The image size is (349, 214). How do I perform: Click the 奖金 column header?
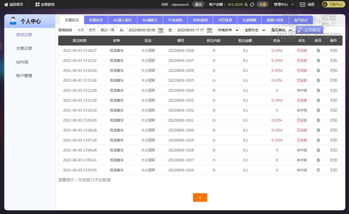(x=277, y=41)
